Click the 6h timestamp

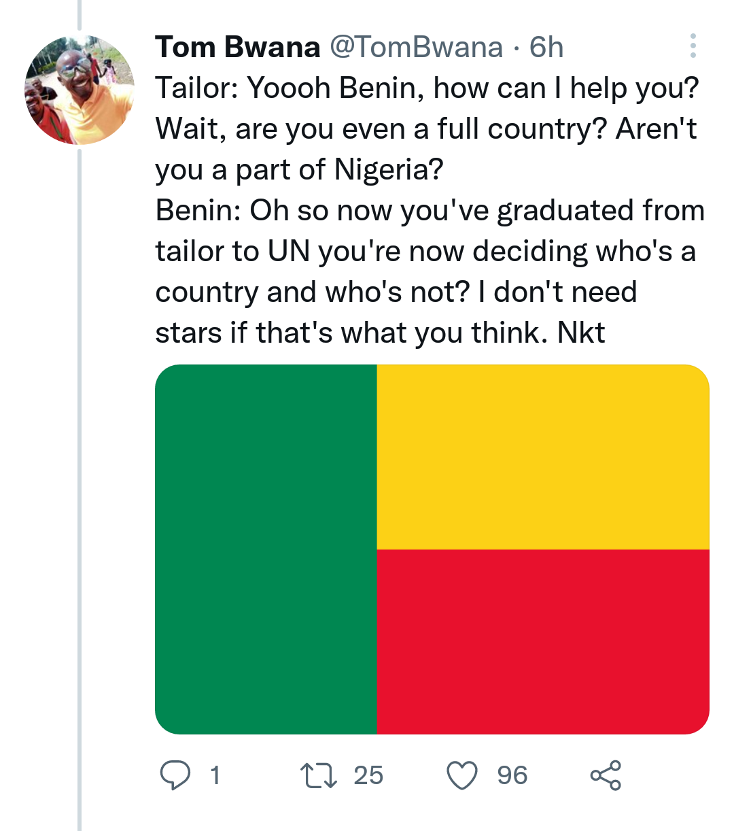(x=546, y=47)
